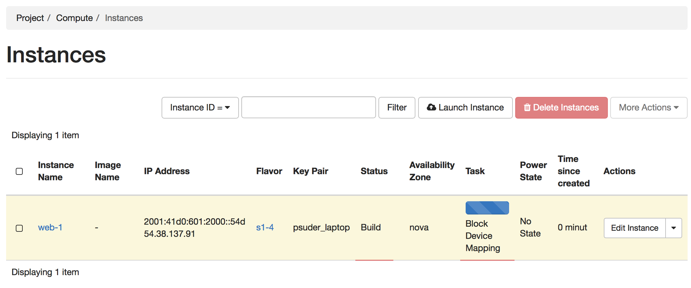Click the bottom Displaying 1 item text
This screenshot has width=691, height=288.
(45, 272)
